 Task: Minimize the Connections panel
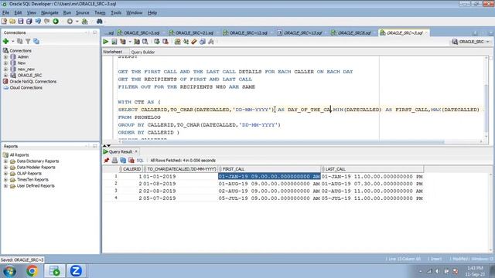coord(94,32)
